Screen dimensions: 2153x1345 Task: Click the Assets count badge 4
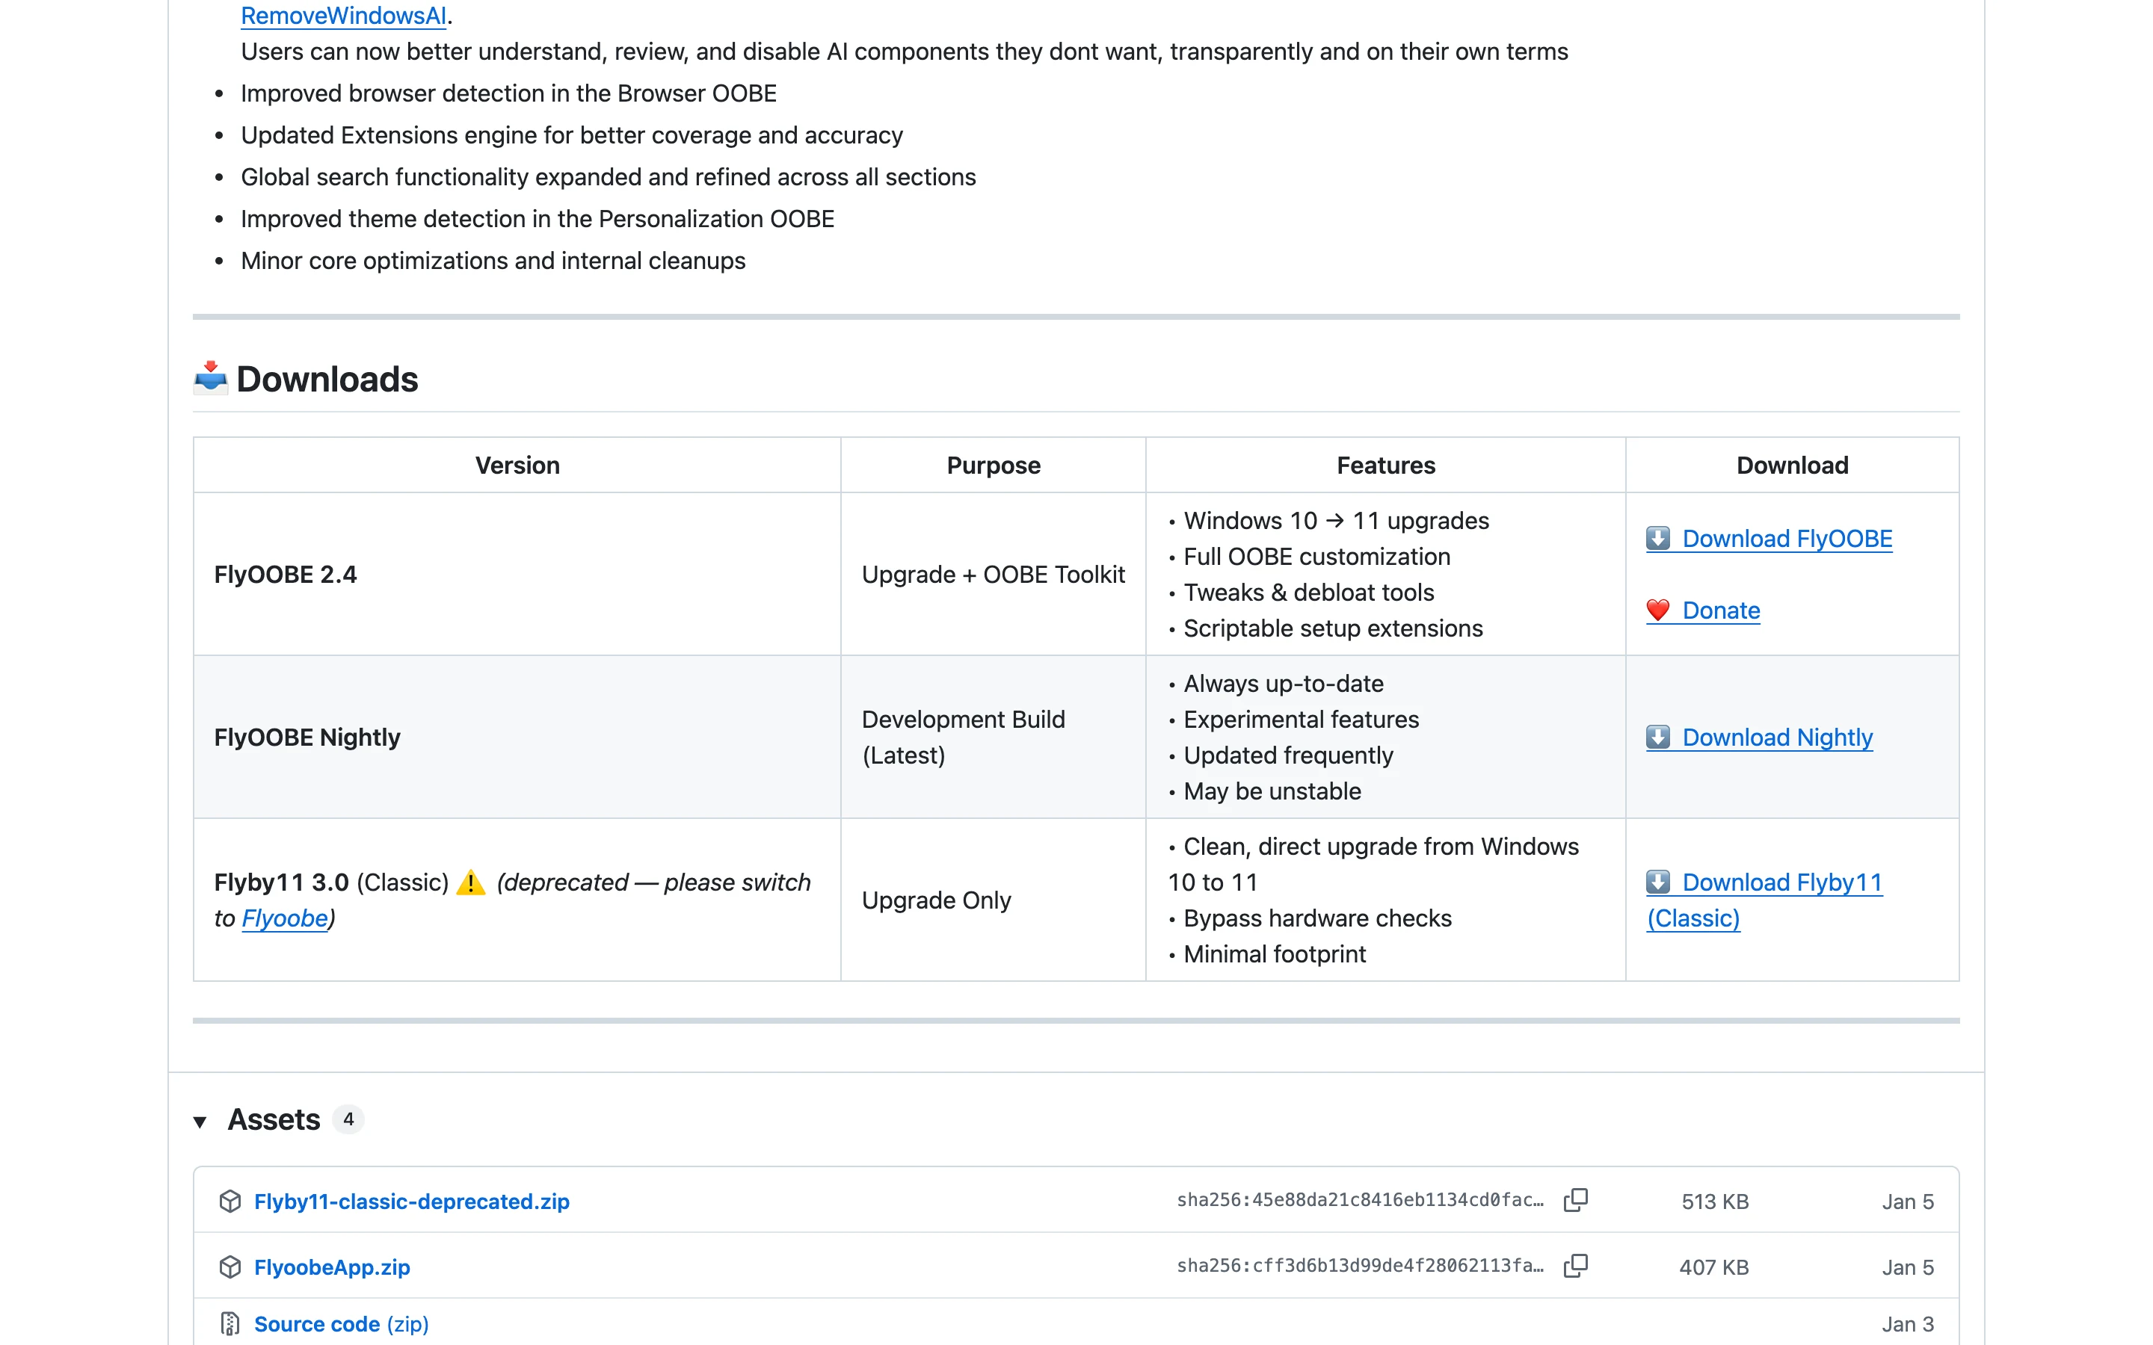click(348, 1119)
